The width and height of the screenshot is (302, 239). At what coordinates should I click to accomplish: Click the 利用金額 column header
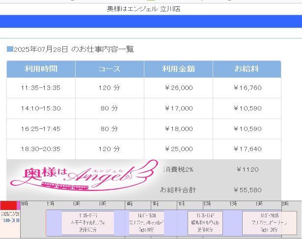click(x=178, y=69)
